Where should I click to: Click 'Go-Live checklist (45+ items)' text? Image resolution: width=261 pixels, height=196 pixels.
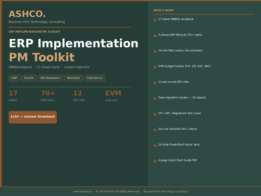tap(177, 129)
